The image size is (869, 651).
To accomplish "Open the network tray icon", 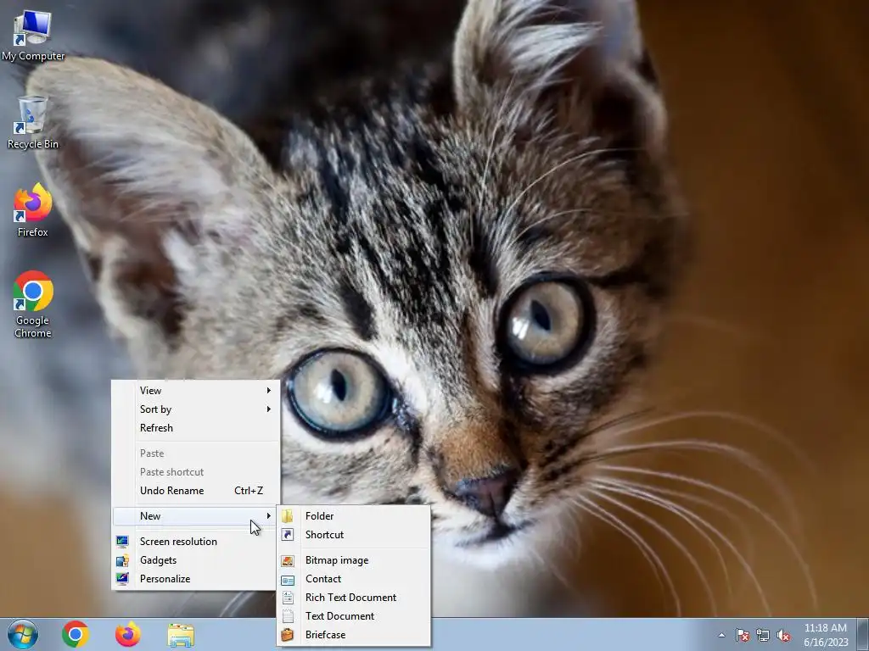I will click(763, 636).
